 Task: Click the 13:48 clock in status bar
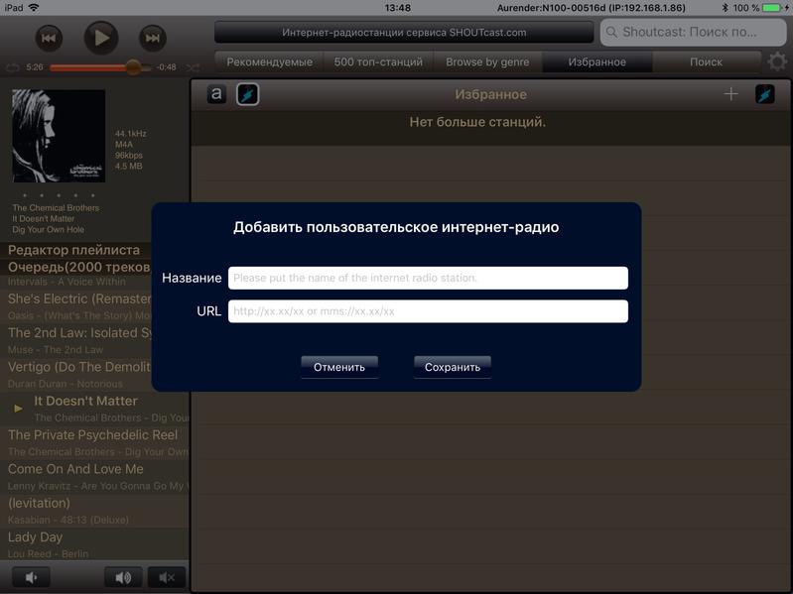(x=398, y=8)
